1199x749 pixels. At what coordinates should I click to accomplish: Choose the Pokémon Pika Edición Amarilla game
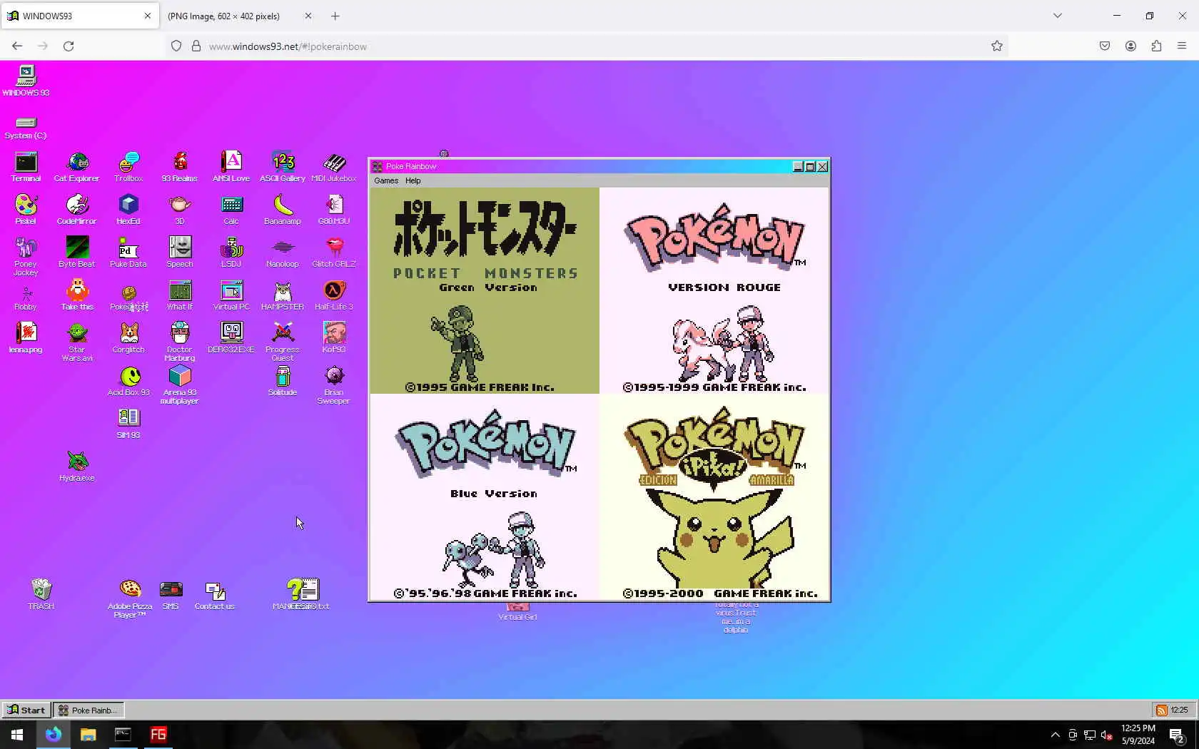click(714, 496)
